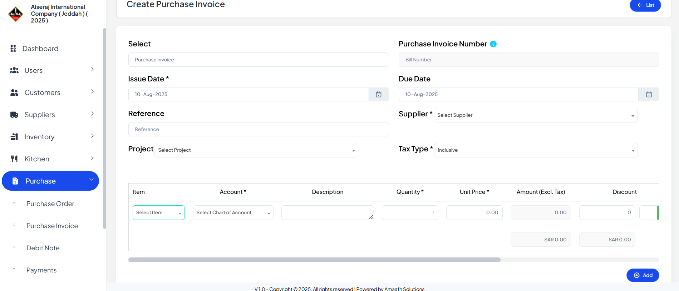Viewport: 679px width, 291px height.
Task: Click the Add button
Action: pos(643,275)
